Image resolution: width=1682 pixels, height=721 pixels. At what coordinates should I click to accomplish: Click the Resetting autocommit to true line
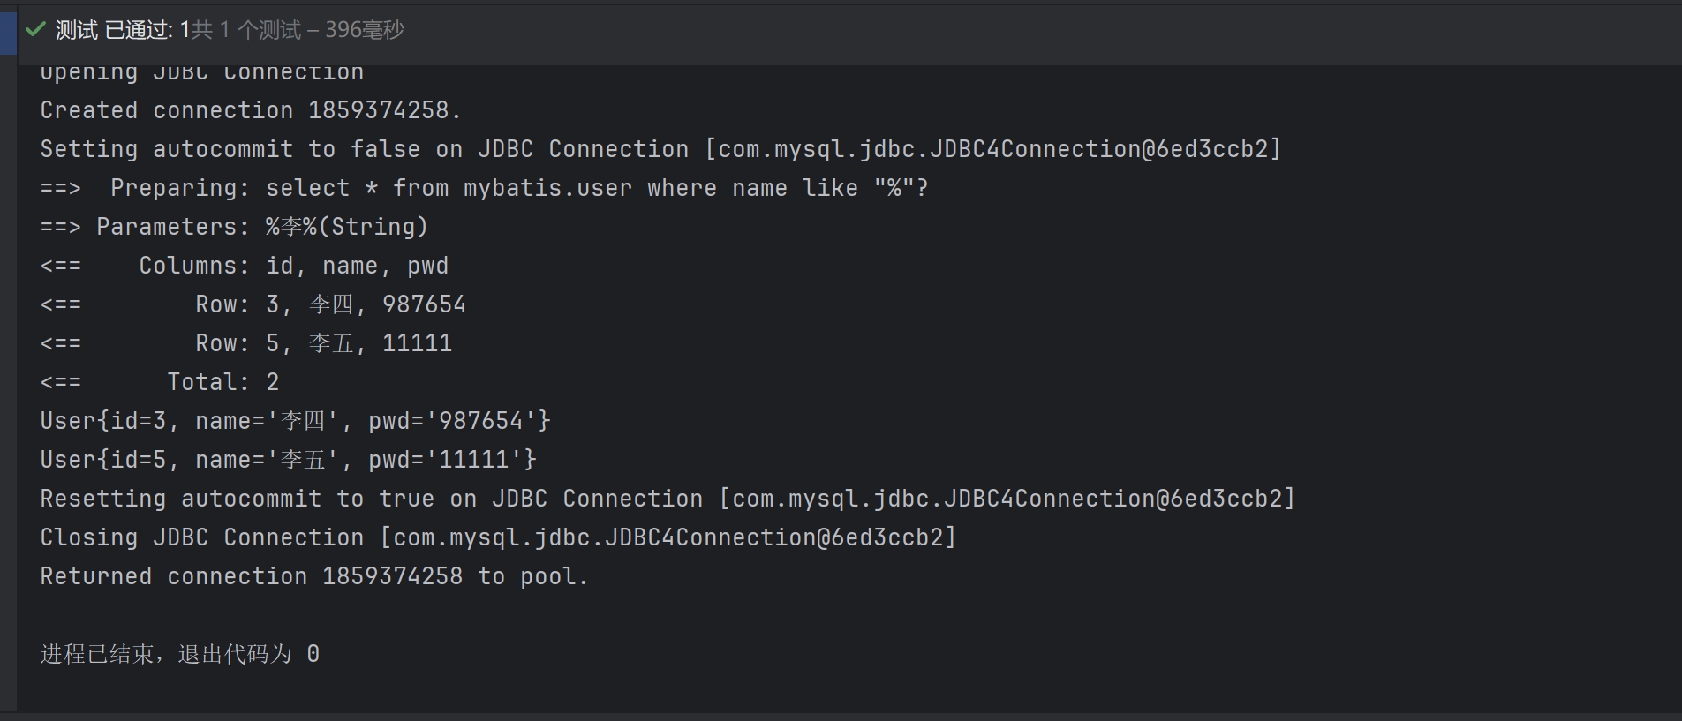pyautogui.click(x=668, y=499)
